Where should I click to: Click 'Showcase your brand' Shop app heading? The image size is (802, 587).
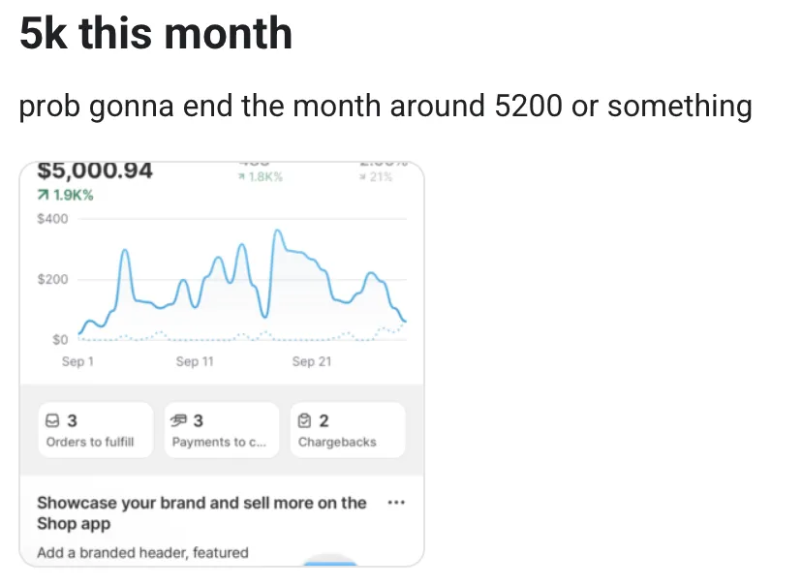(201, 512)
